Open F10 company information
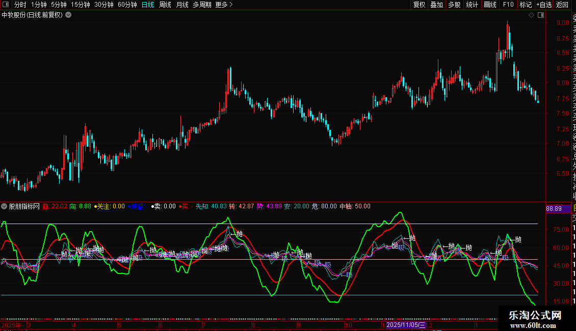Image resolution: width=576 pixels, height=331 pixels. (508, 5)
